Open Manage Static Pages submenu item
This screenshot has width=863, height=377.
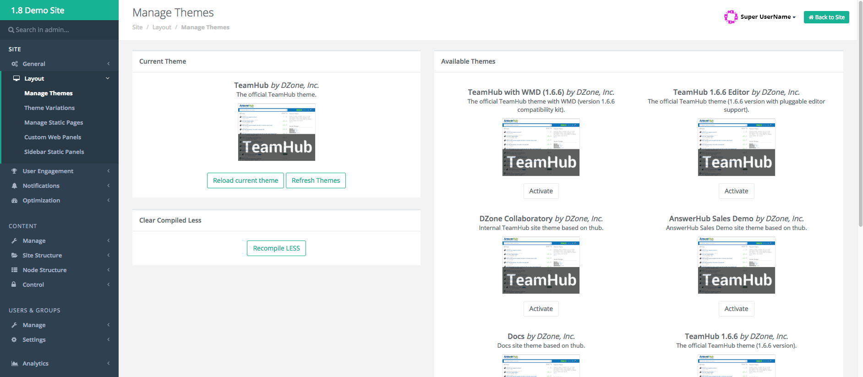54,122
